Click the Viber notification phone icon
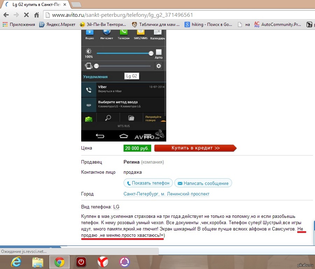 (89, 90)
